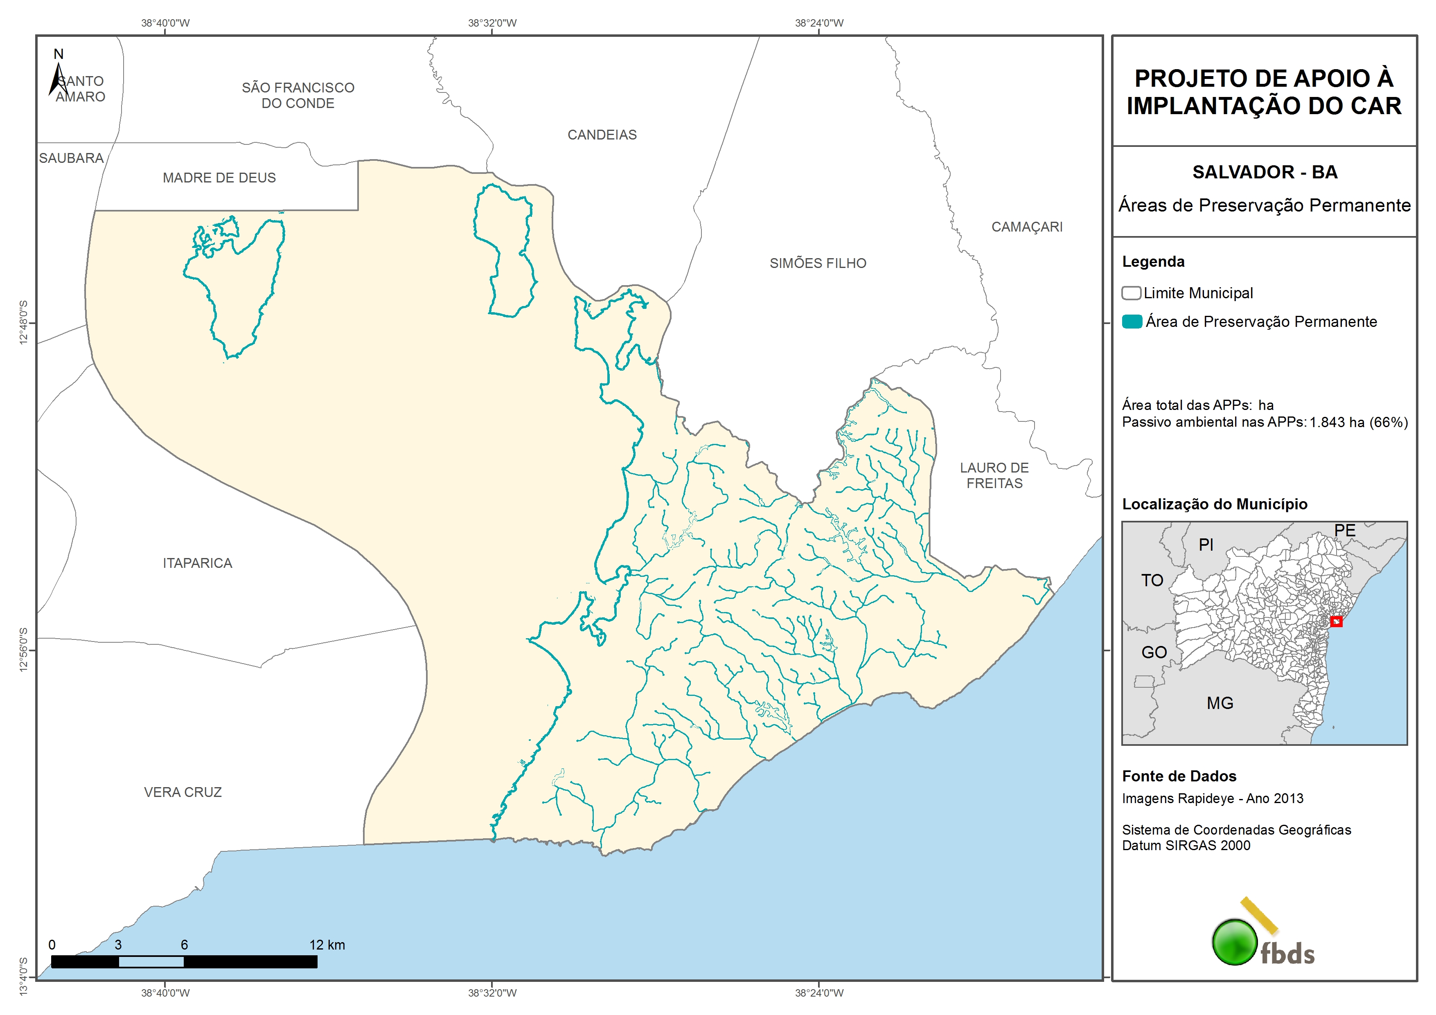The image size is (1436, 1015).
Task: Click the CANDEIAS municipality label
Action: [x=602, y=135]
